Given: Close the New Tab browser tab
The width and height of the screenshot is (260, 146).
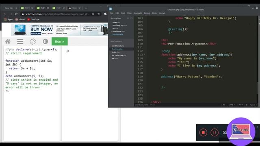Looking at the screenshot, I should coord(16,8).
